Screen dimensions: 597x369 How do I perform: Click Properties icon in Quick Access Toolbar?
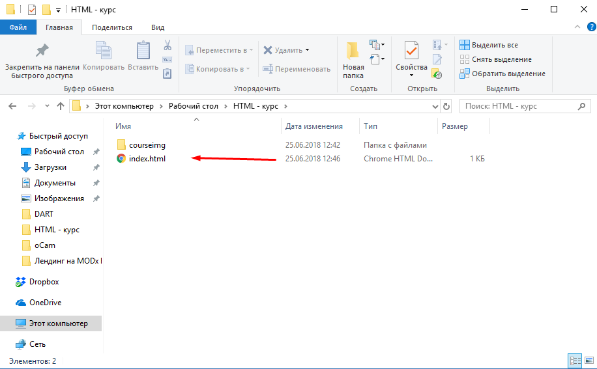coord(32,10)
